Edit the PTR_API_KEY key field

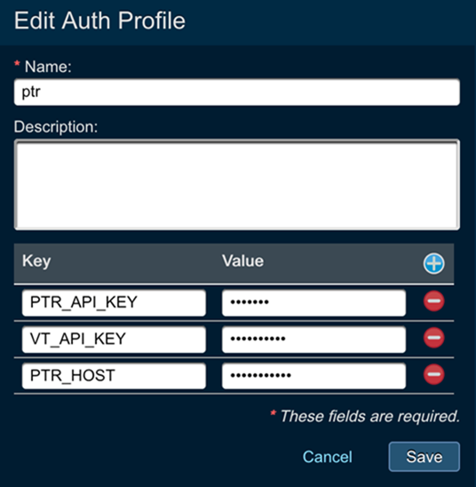click(x=114, y=303)
